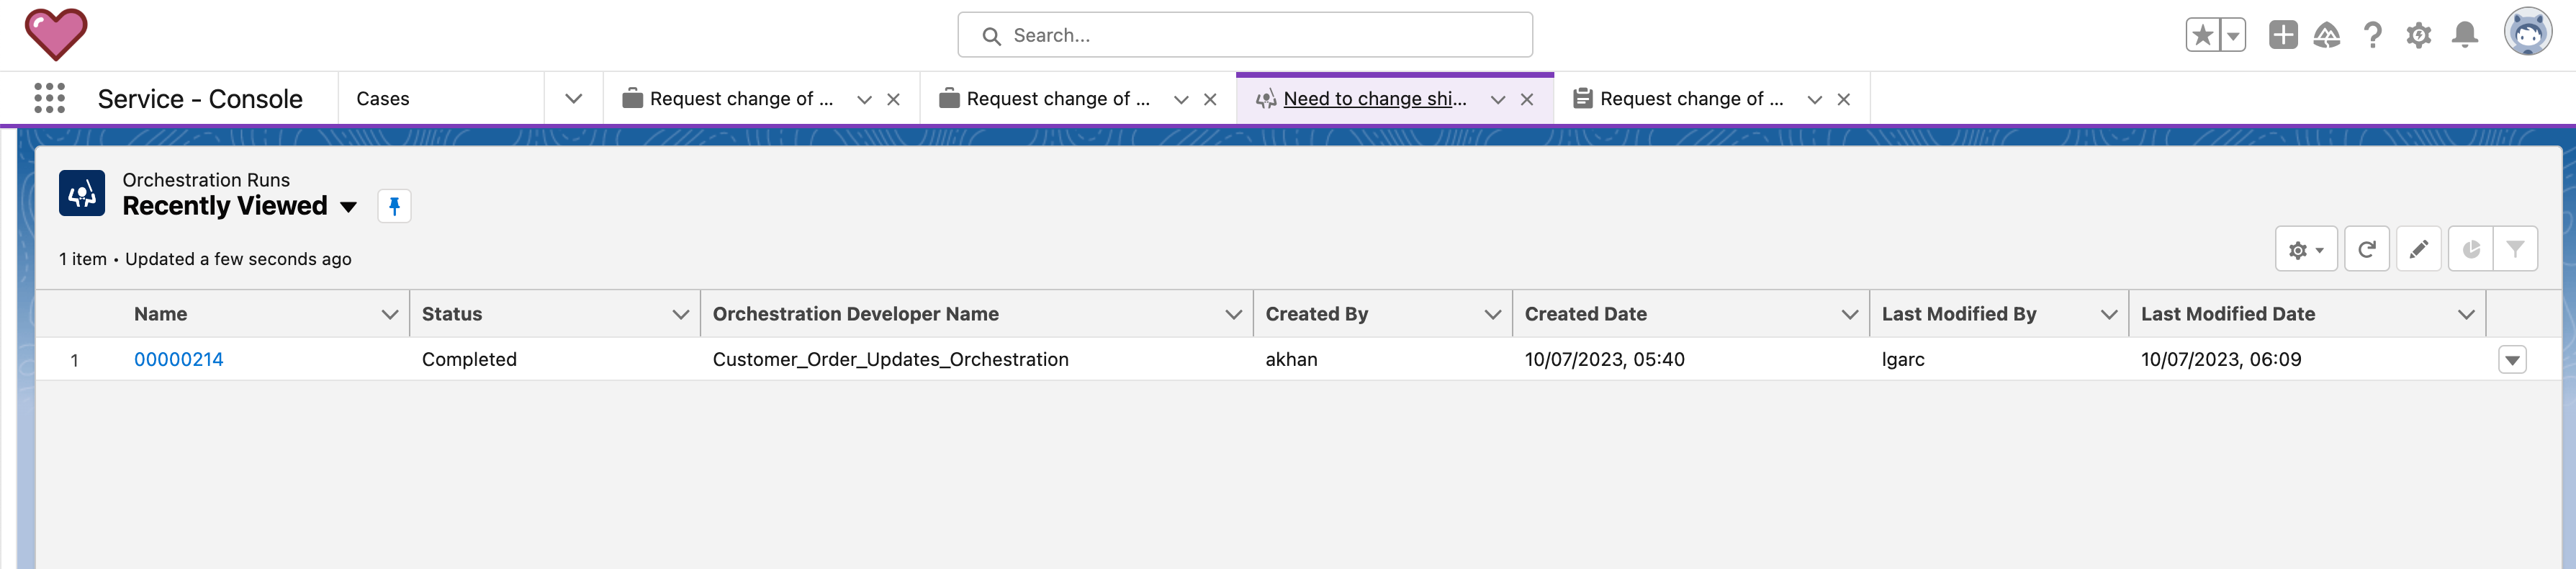
Task: Sort by Orchestration Developer Name column
Action: (x=856, y=314)
